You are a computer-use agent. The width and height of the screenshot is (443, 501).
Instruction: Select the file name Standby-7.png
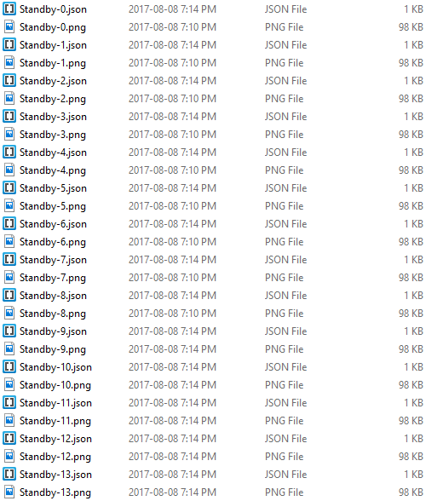pyautogui.click(x=53, y=278)
